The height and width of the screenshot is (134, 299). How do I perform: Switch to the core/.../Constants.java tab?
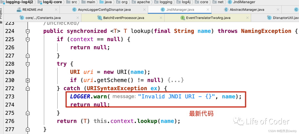[43, 18]
